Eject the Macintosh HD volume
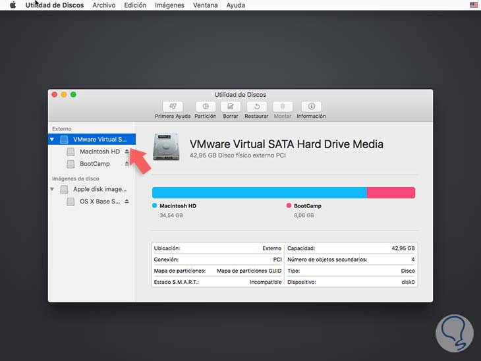The height and width of the screenshot is (361, 481). pos(127,152)
